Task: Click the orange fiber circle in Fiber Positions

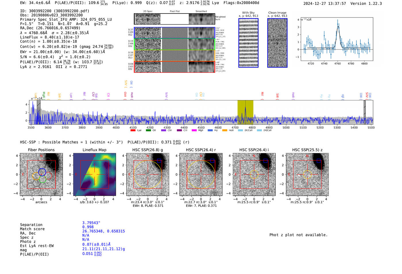Action: pyautogui.click(x=36, y=176)
